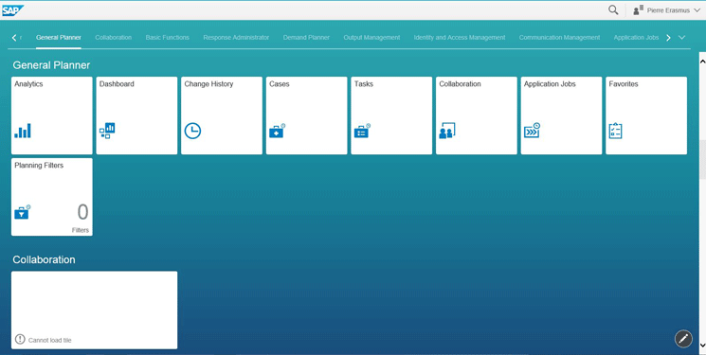
Task: Click the user avatar icon beside Pierre Erasmus
Action: point(638,10)
